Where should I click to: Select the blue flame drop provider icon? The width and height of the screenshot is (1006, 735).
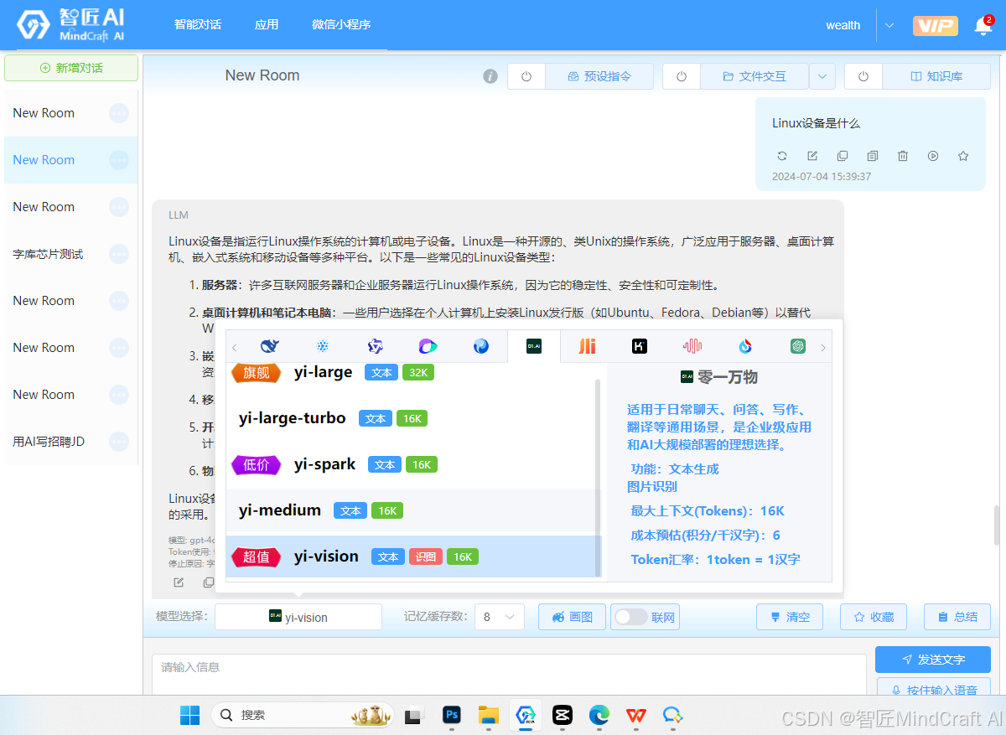(x=745, y=346)
